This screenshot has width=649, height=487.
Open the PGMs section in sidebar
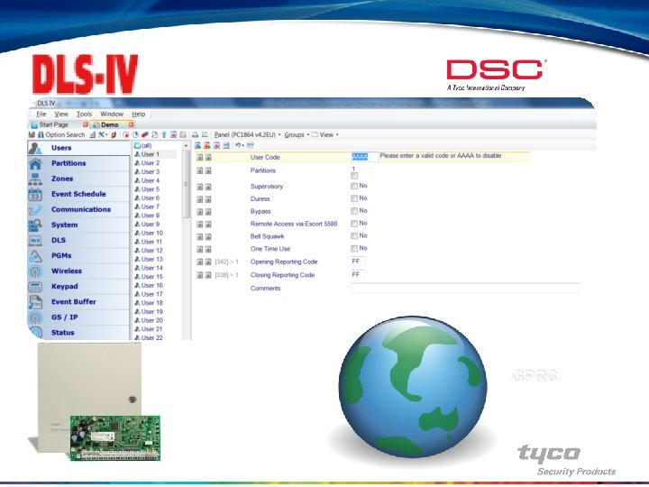[x=78, y=255]
